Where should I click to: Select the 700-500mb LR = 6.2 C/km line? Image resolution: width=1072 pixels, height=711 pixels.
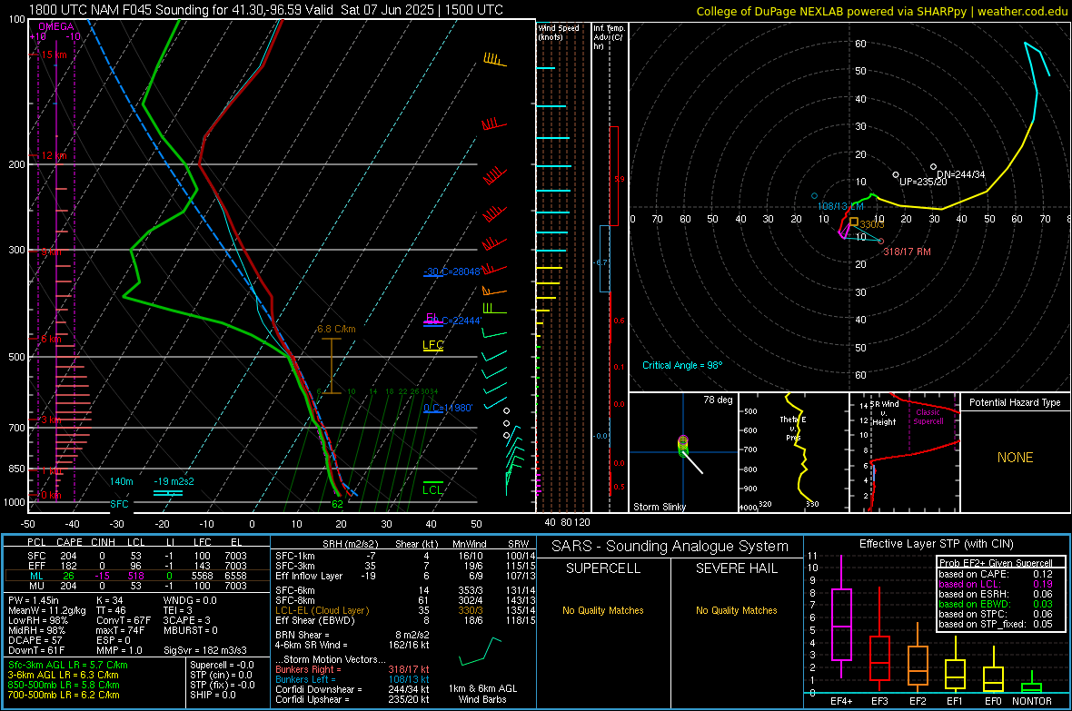64,695
